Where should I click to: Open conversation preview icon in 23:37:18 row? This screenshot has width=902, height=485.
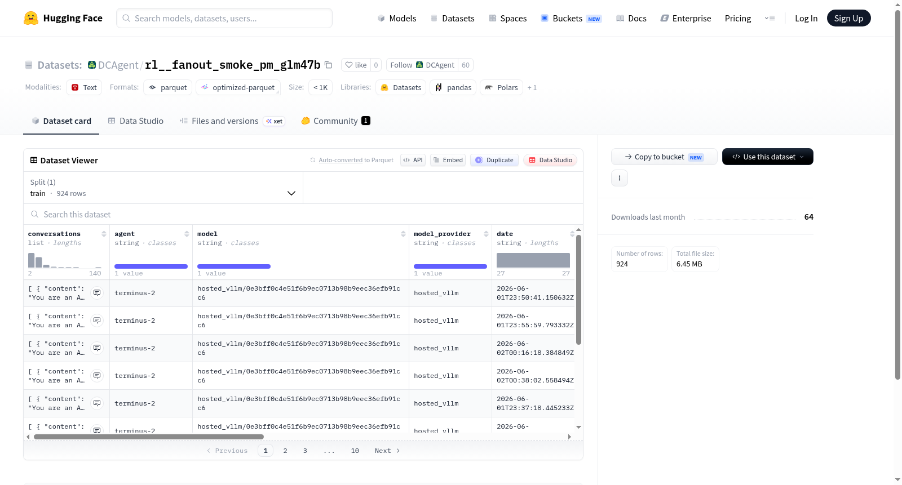coord(97,403)
